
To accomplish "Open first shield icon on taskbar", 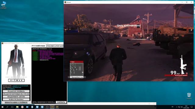I will (37, 107).
